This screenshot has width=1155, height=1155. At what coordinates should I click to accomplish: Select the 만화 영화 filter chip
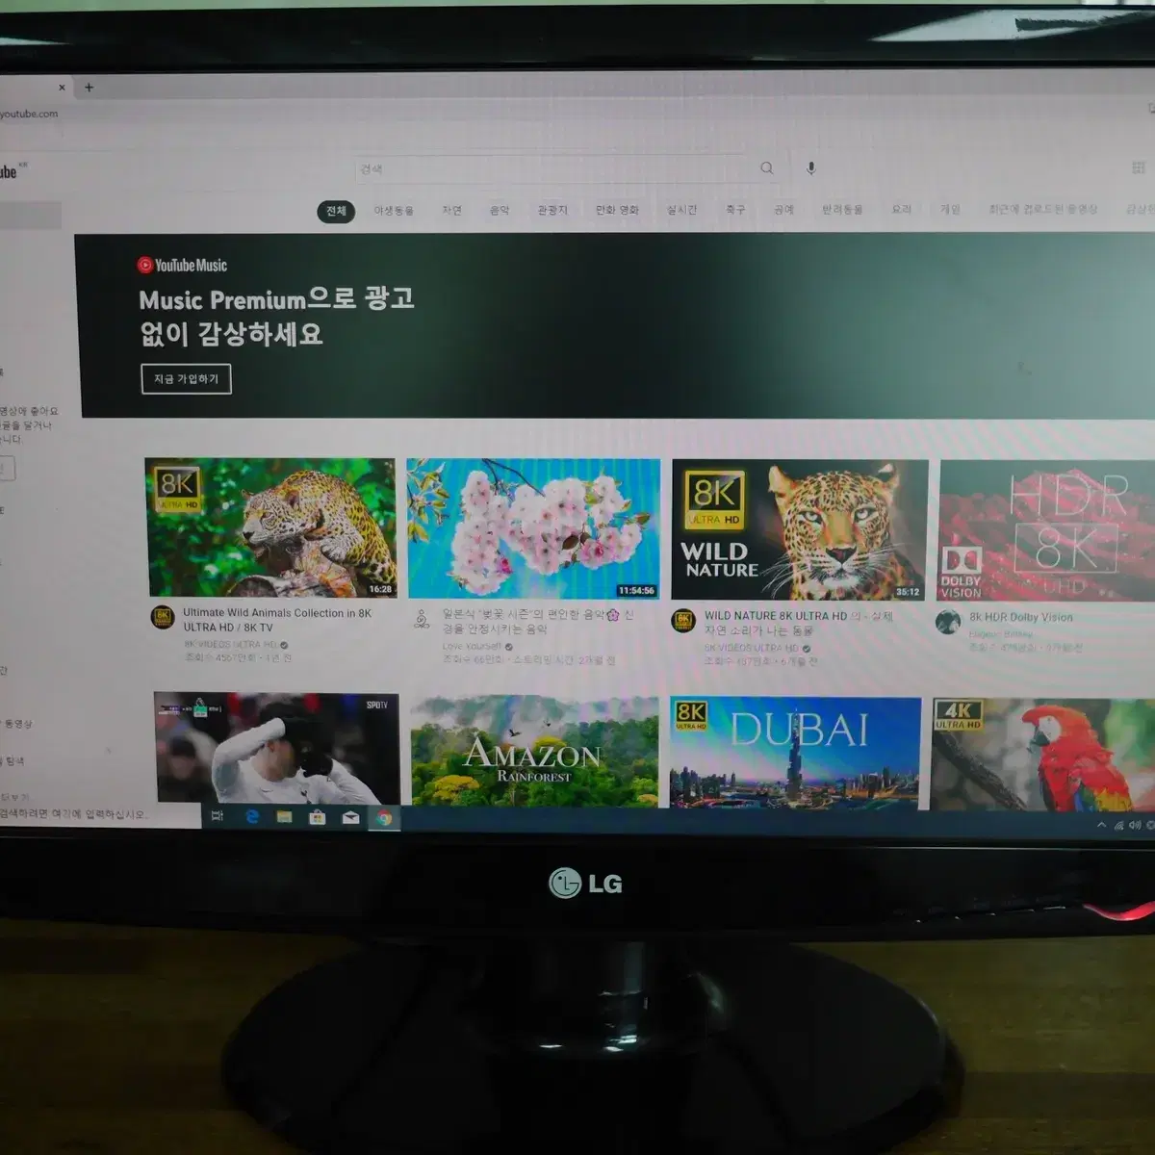click(x=617, y=209)
